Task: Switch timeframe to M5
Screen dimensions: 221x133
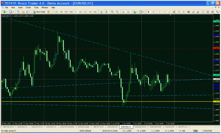Action: tap(61, 12)
